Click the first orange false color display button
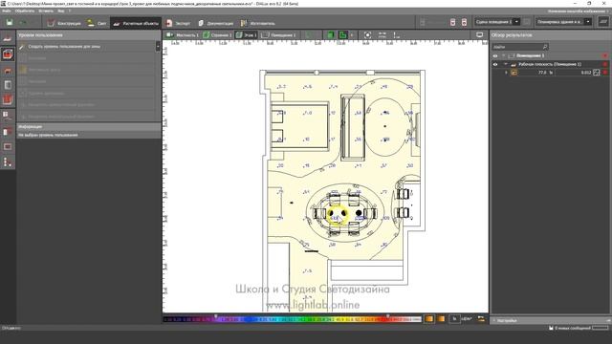Screen dimensions: 612x344 (429, 319)
